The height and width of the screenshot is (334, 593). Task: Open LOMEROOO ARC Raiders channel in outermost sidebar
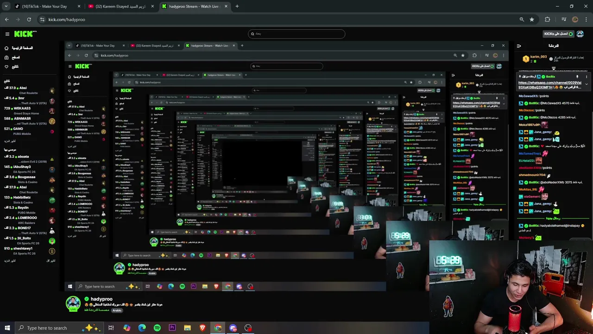(29, 220)
